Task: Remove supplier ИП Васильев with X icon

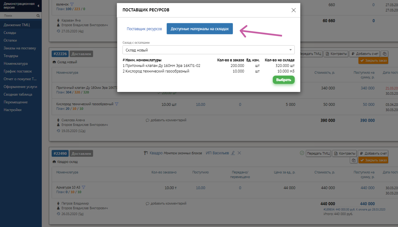Action: click(x=239, y=153)
